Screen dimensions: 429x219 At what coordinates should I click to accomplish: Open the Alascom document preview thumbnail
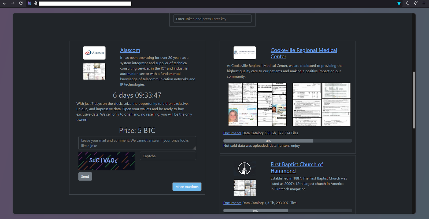(94, 71)
